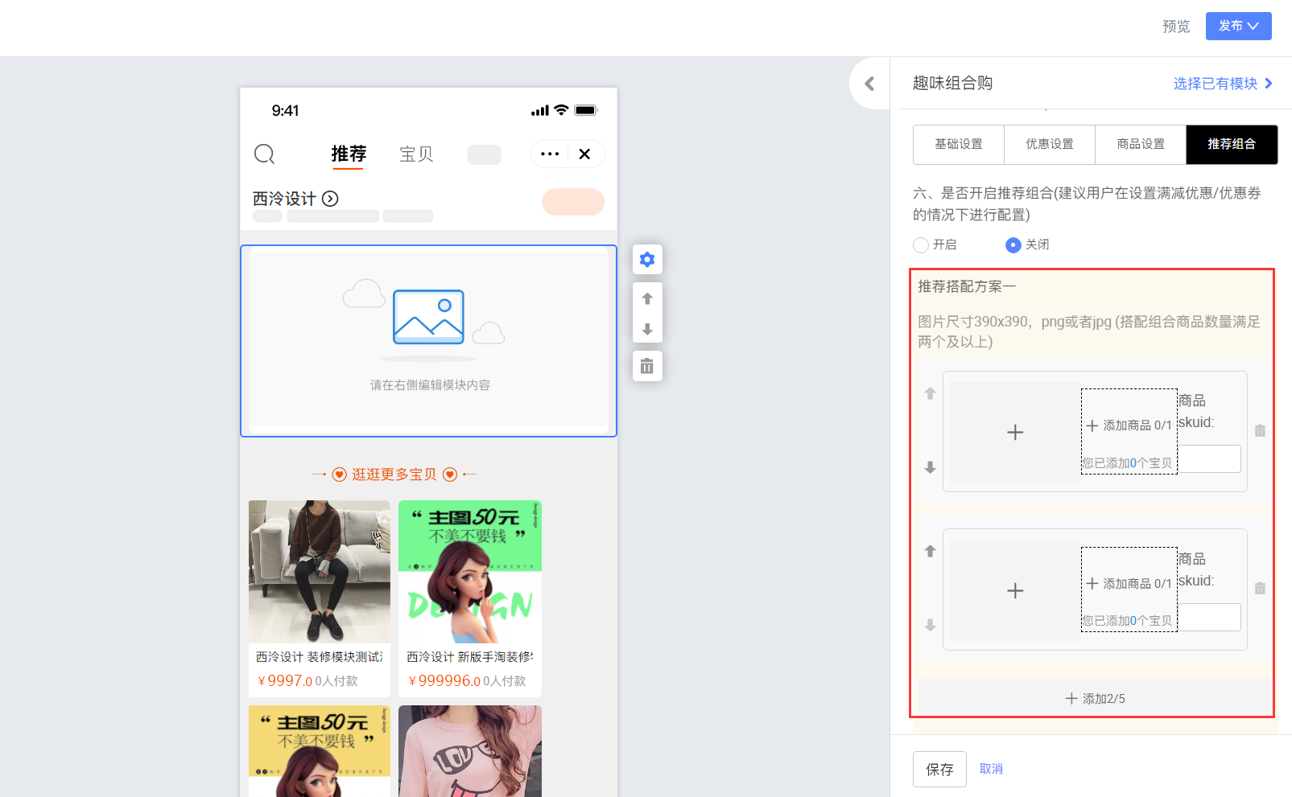Viewport: 1292px width, 797px height.
Task: Click 添加商品 0/1 in first item
Action: click(x=1129, y=425)
